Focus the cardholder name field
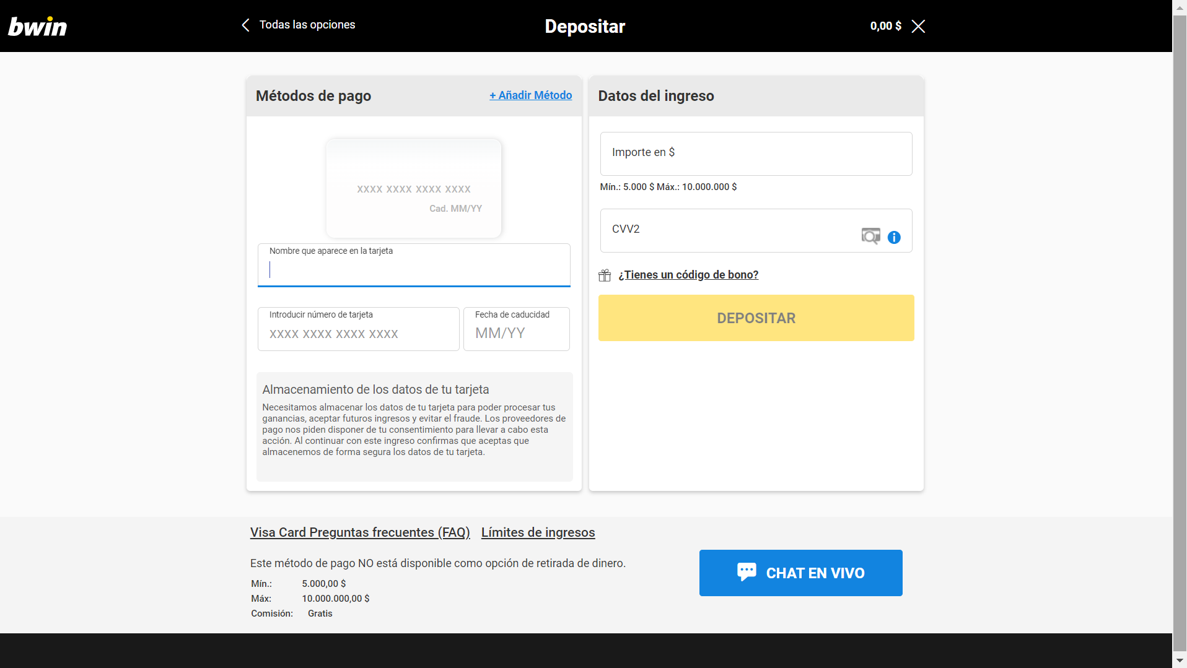Image resolution: width=1187 pixels, height=668 pixels. (414, 265)
